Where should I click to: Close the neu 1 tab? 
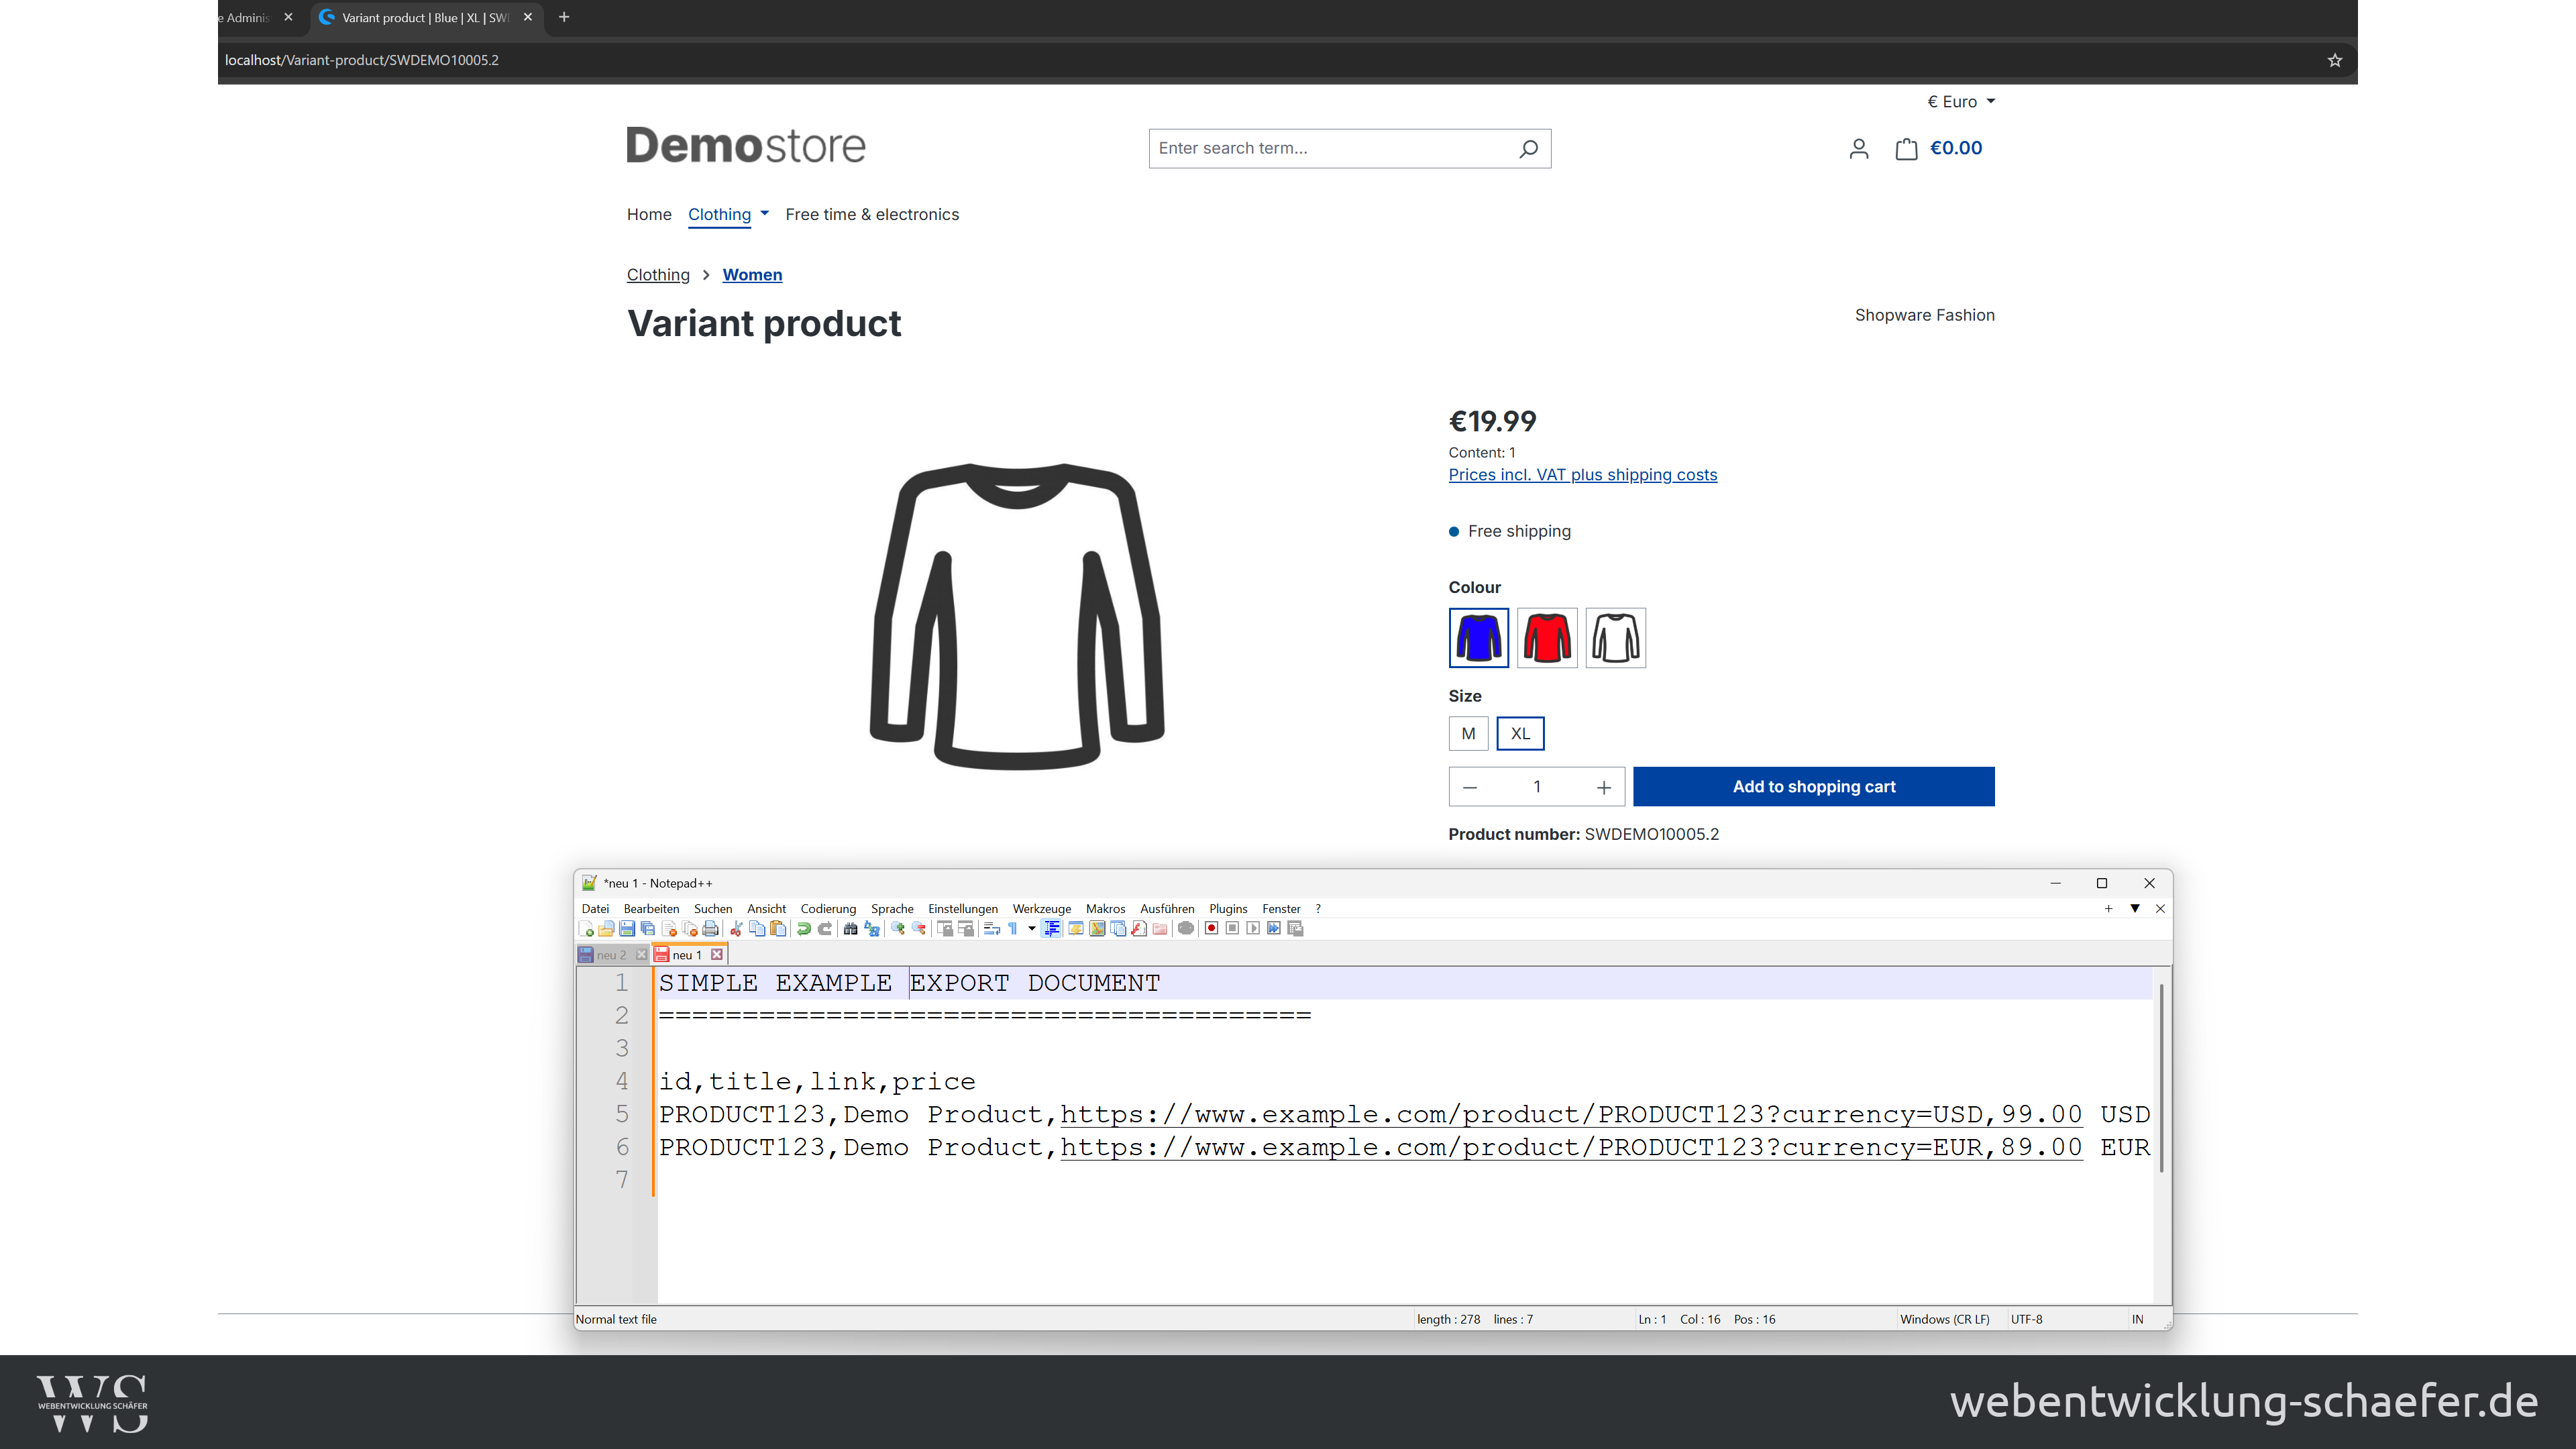[x=717, y=954]
